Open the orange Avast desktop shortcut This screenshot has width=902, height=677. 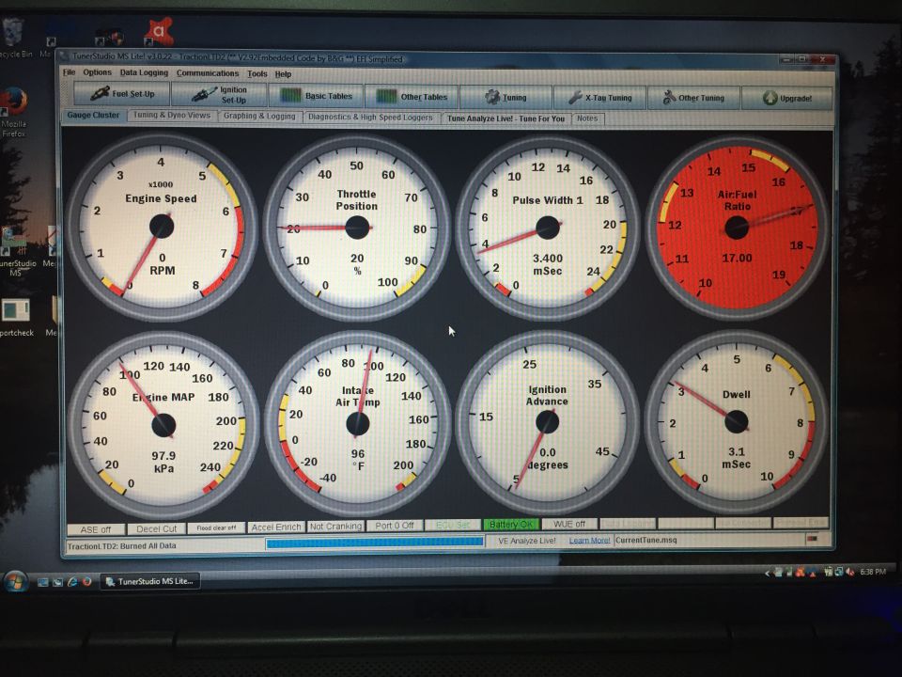click(x=159, y=32)
